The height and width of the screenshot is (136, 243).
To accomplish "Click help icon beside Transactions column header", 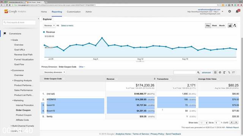I will tap(170, 79).
